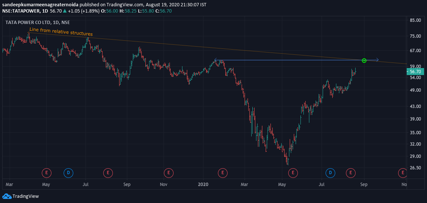Screen dimensions: 427x203
Task: Click the first Jul label on the time axis
Action: pyautogui.click(x=86, y=185)
